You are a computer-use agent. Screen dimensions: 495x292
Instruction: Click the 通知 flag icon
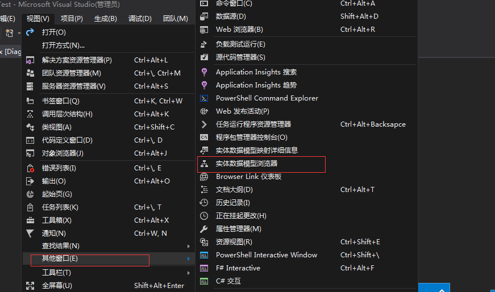pos(30,233)
